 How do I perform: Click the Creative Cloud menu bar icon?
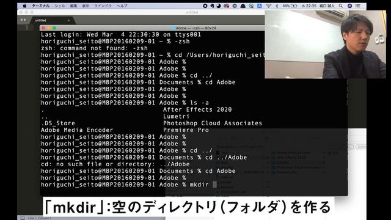226,5
